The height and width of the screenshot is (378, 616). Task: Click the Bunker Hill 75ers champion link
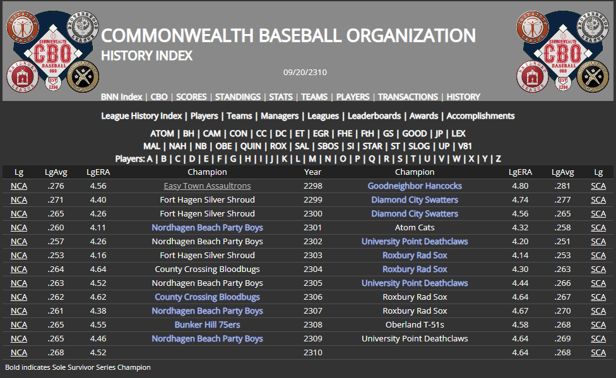[207, 325]
